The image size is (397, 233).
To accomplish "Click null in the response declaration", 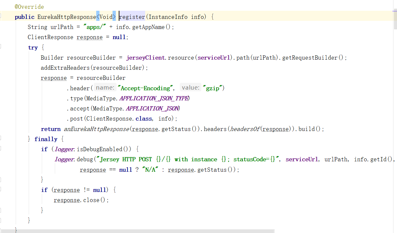I will [119, 37].
